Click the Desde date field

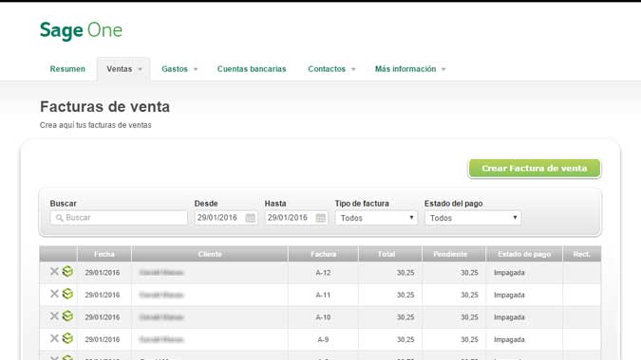coord(226,218)
